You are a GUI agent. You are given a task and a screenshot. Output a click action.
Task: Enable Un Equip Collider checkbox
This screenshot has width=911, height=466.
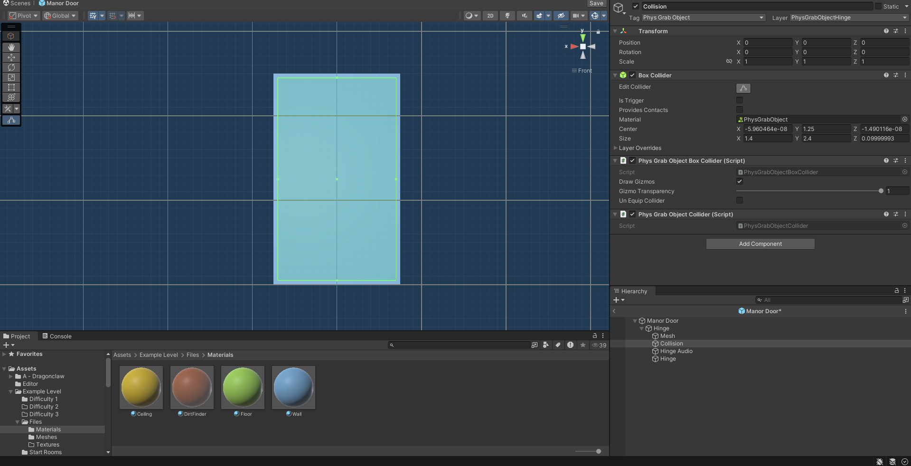[x=739, y=200]
